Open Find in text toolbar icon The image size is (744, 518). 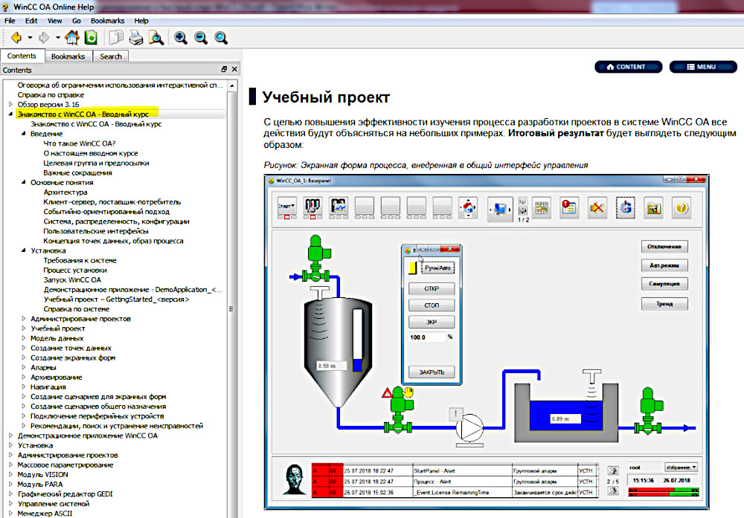point(156,37)
